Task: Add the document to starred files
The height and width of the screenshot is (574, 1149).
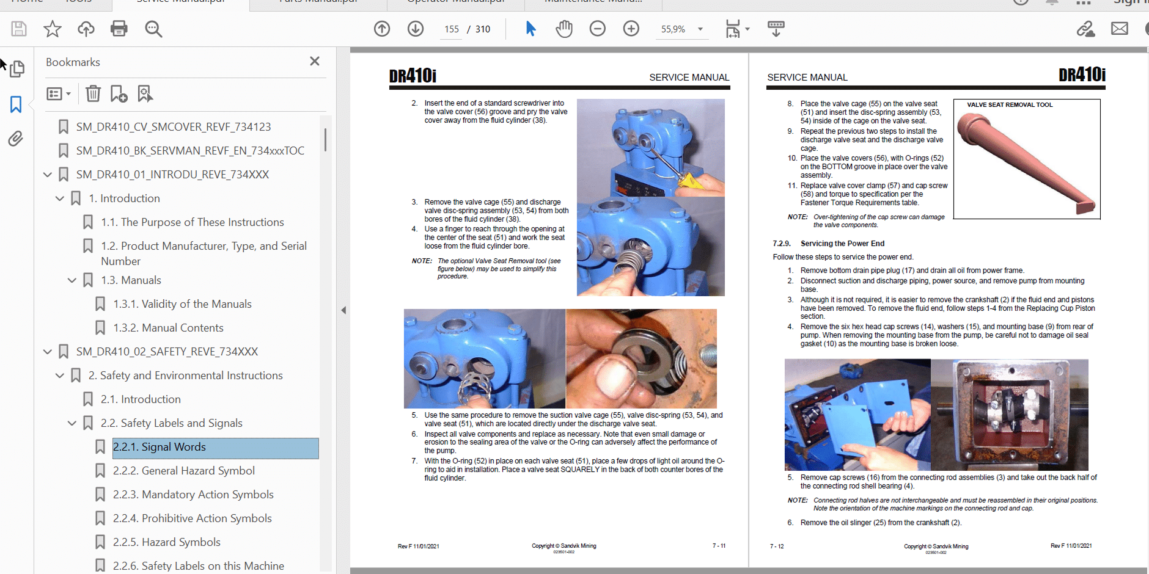Action: click(53, 29)
